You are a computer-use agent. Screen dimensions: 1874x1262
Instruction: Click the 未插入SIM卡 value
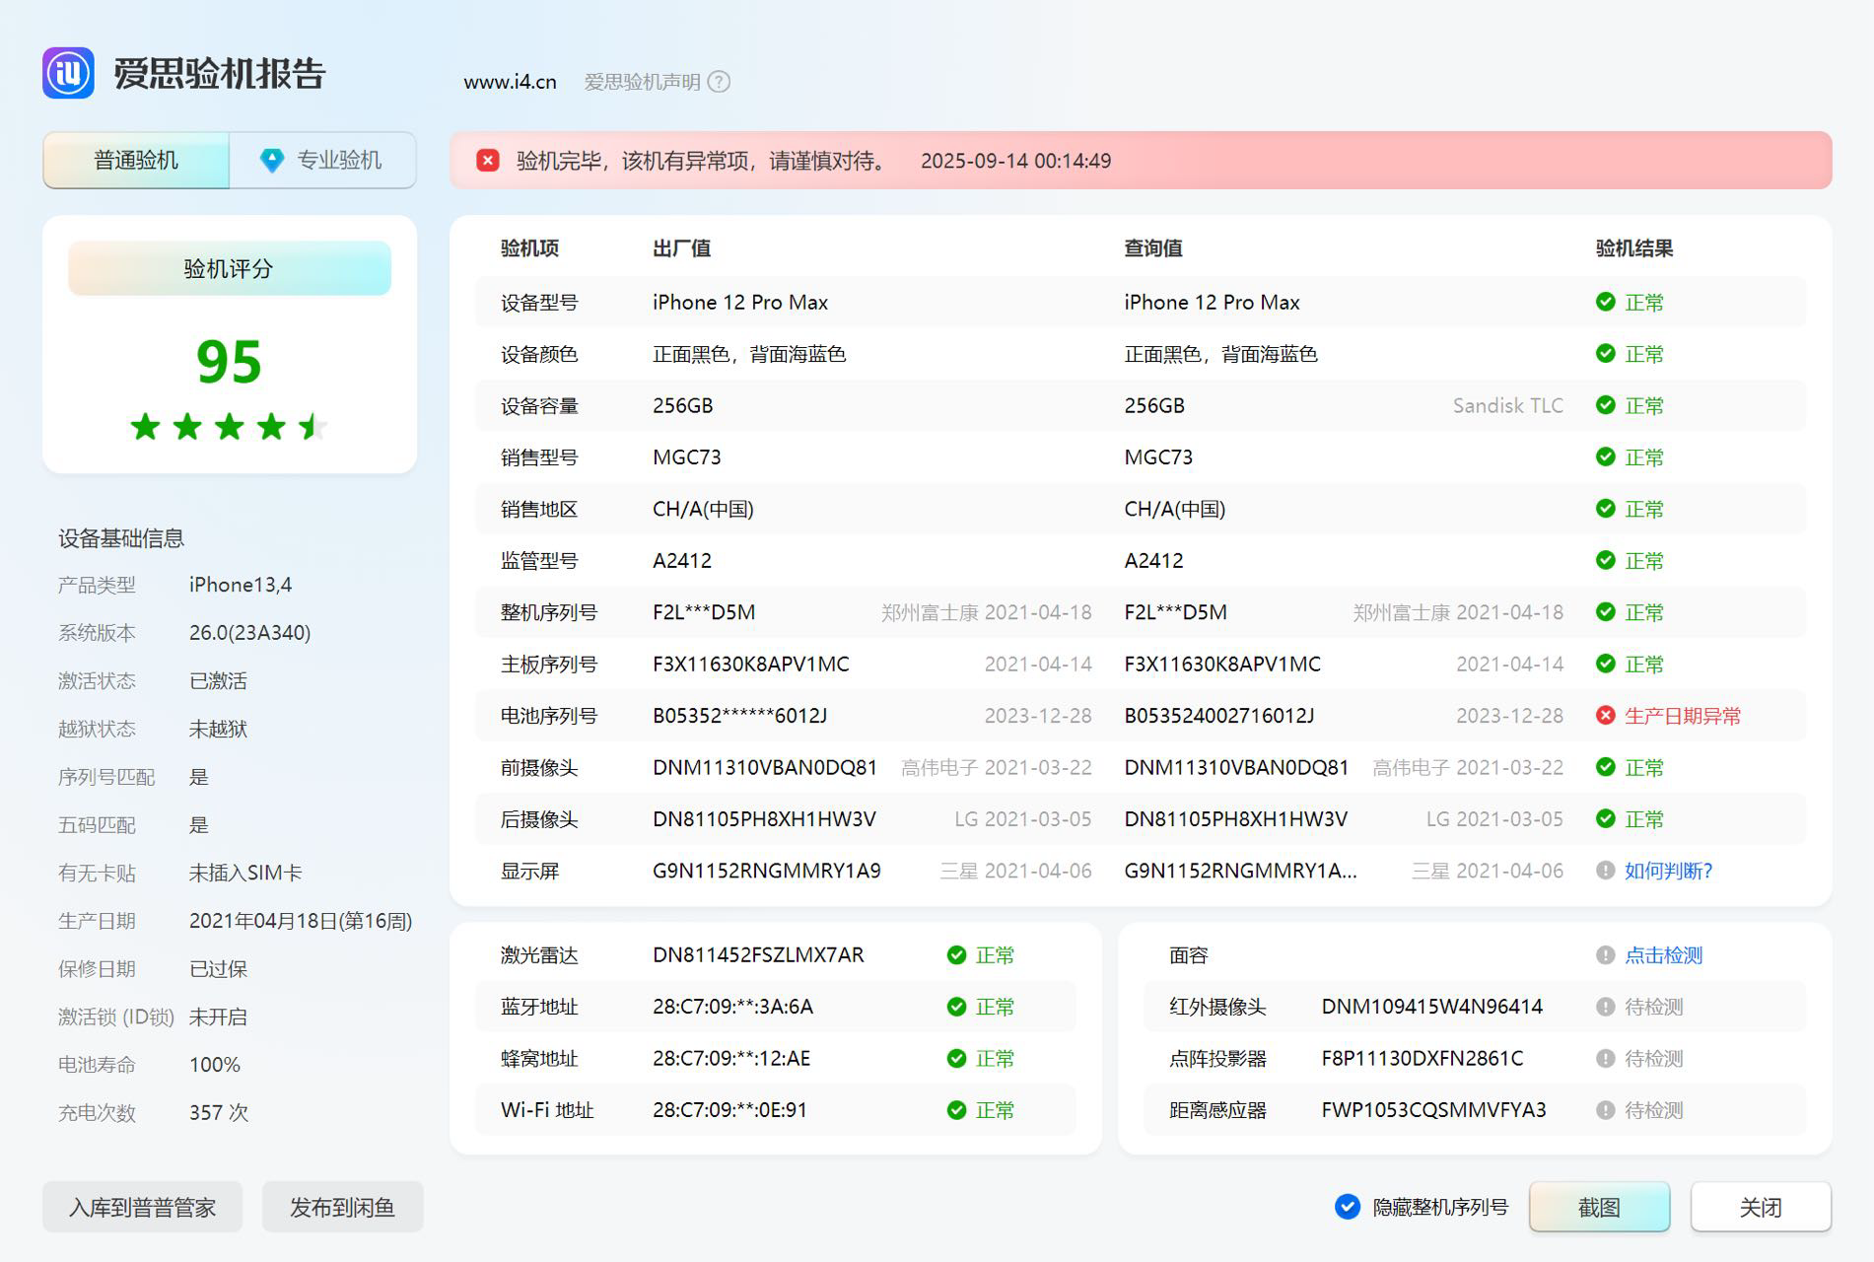pyautogui.click(x=245, y=873)
